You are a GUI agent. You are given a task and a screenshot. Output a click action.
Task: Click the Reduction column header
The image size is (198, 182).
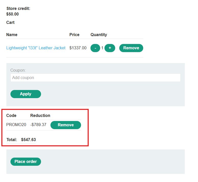click(40, 115)
